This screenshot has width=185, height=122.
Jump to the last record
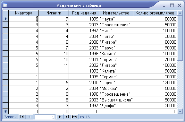(67, 117)
